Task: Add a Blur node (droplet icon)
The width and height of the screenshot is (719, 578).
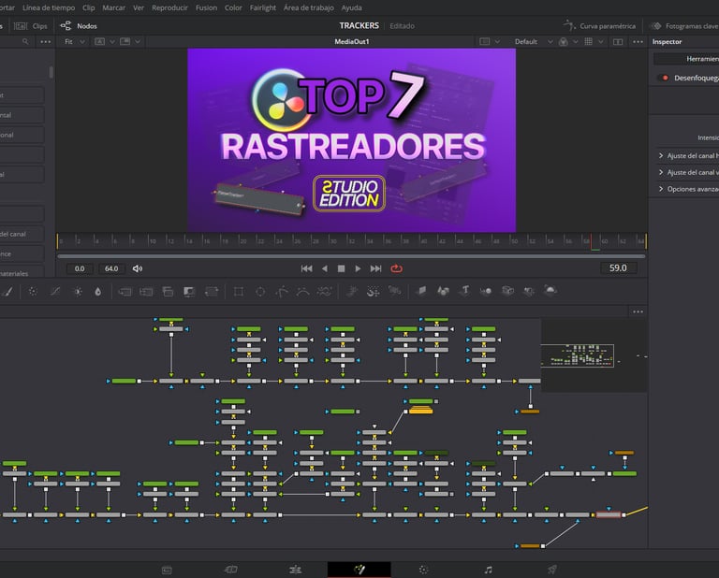Action: [x=97, y=291]
